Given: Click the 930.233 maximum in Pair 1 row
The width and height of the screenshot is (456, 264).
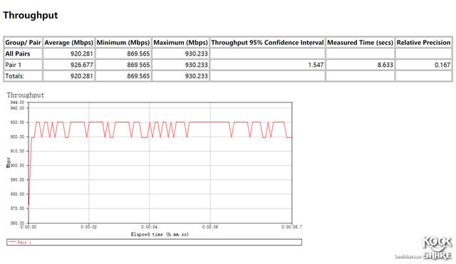Looking at the screenshot, I should (197, 65).
